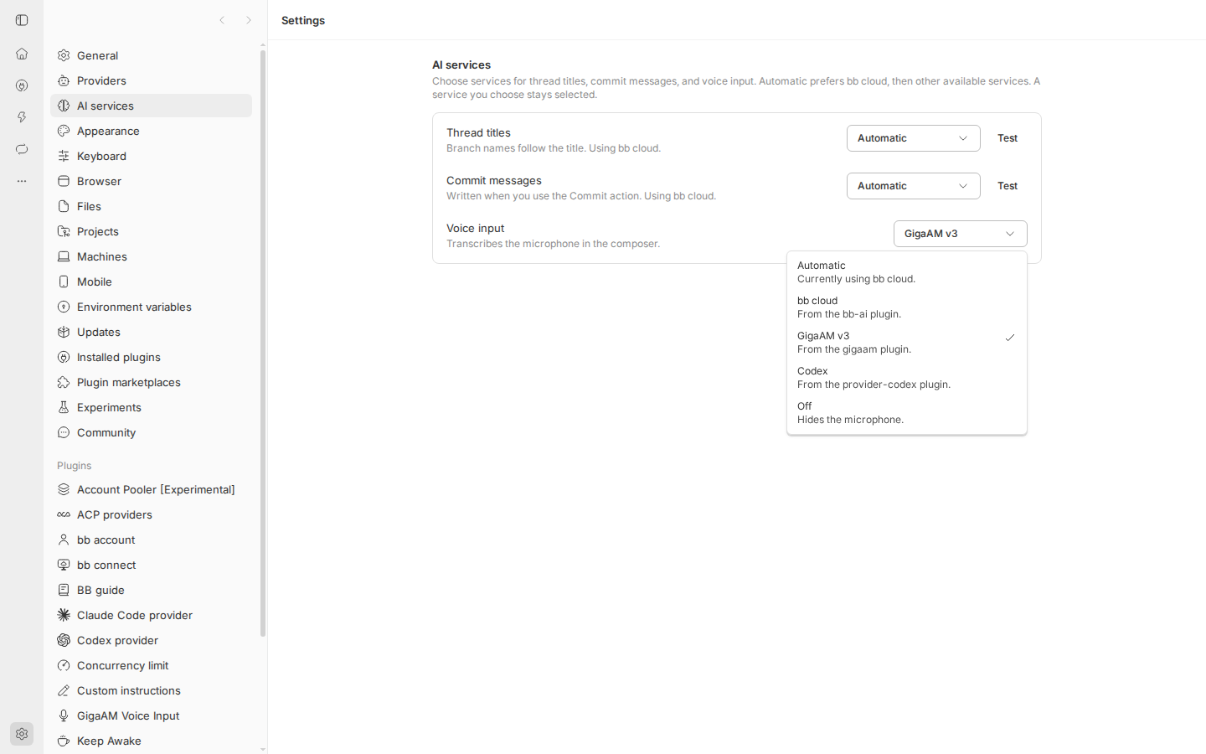Open ACP providers plugin settings
The width and height of the screenshot is (1206, 754).
pos(151,514)
